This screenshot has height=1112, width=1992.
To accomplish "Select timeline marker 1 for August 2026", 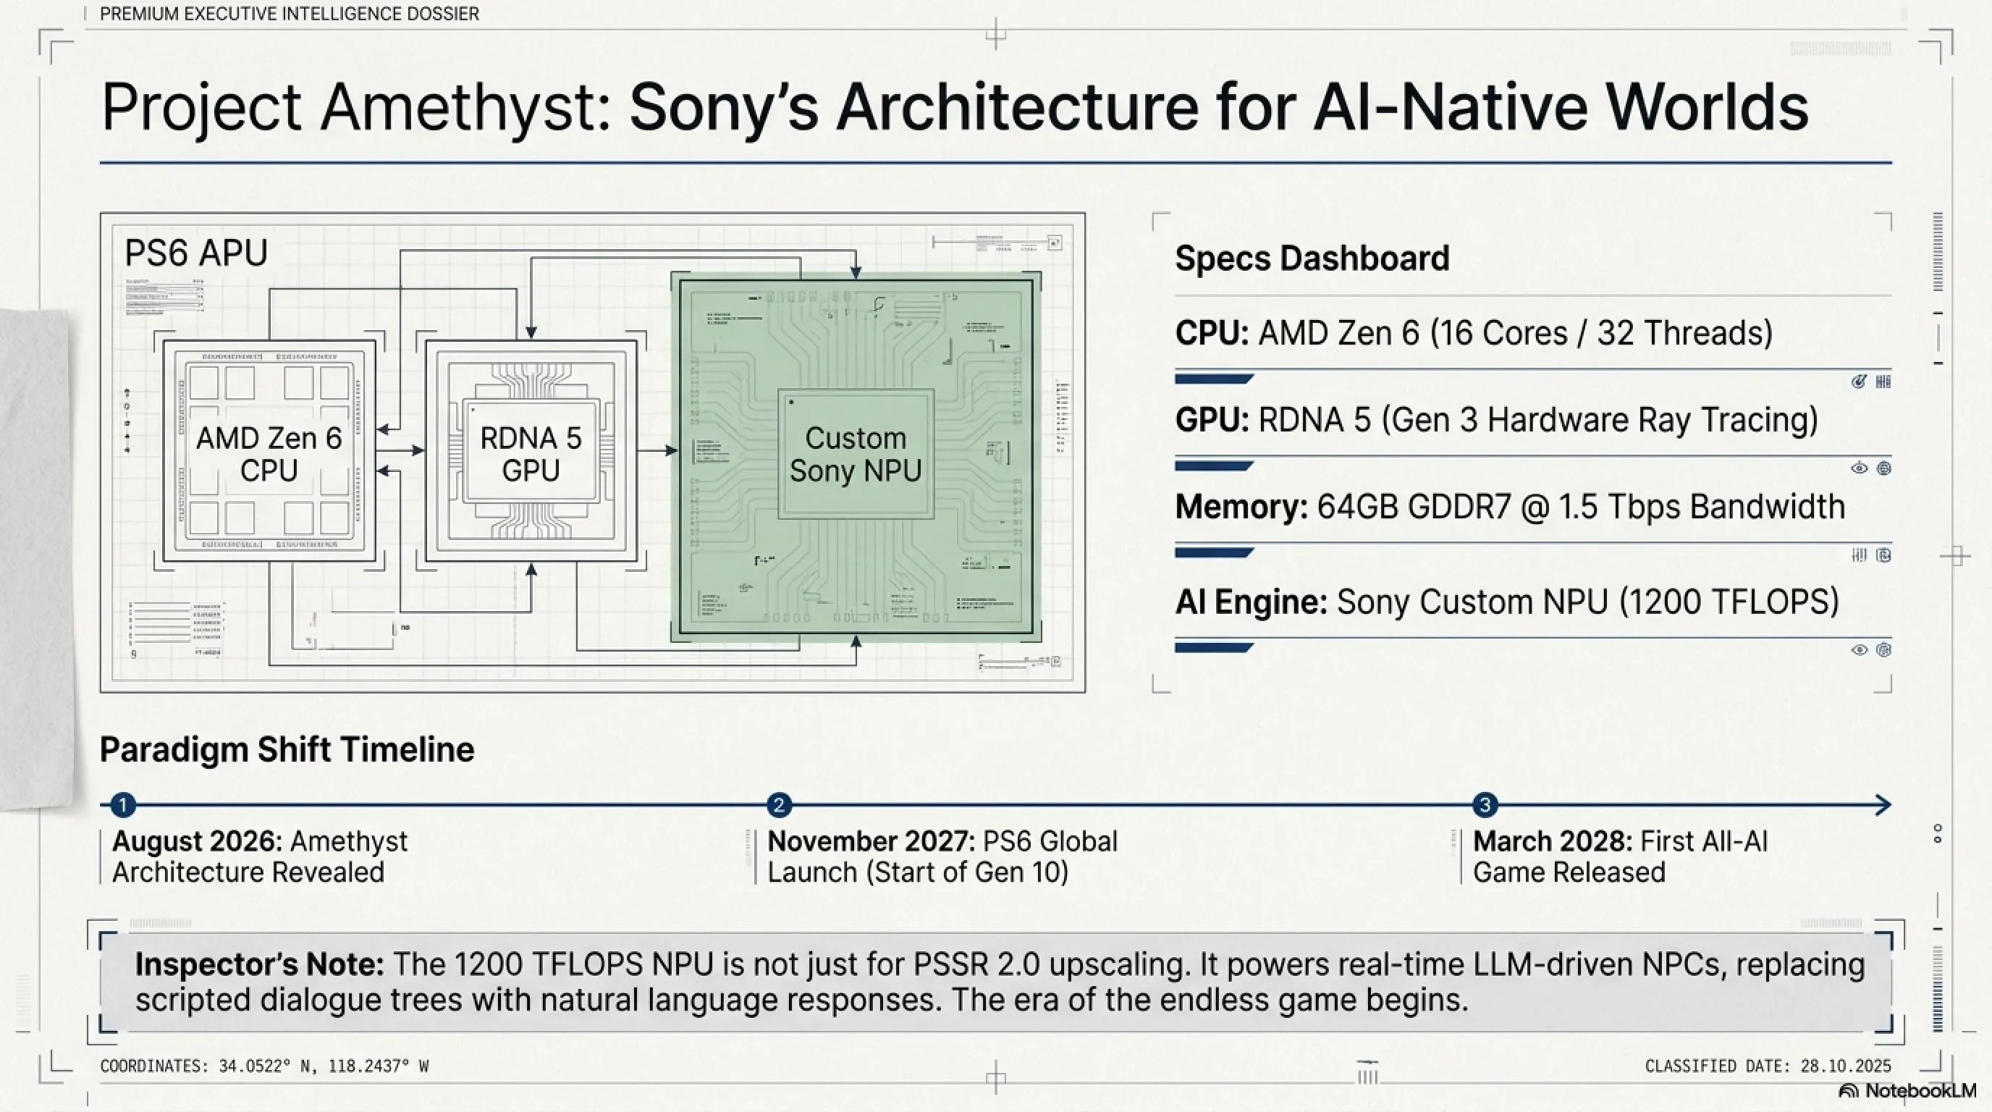I will click(x=123, y=805).
